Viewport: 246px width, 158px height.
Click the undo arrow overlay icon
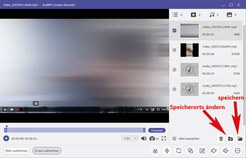[36, 103]
